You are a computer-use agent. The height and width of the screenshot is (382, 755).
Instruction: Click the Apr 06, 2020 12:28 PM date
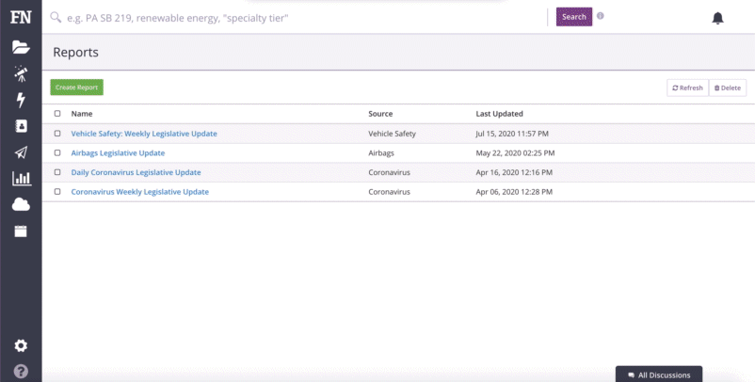click(514, 192)
